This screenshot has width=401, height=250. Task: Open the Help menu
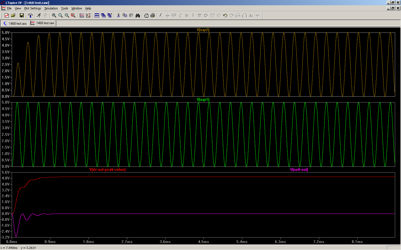tap(88, 8)
